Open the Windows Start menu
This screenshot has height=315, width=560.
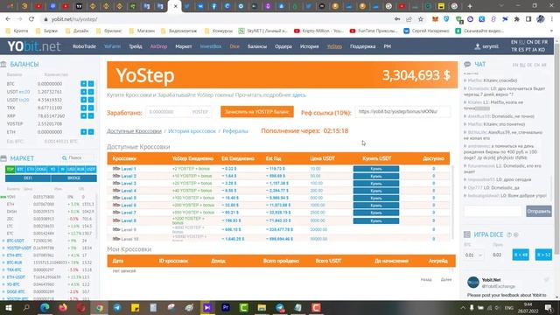[x=8, y=307]
